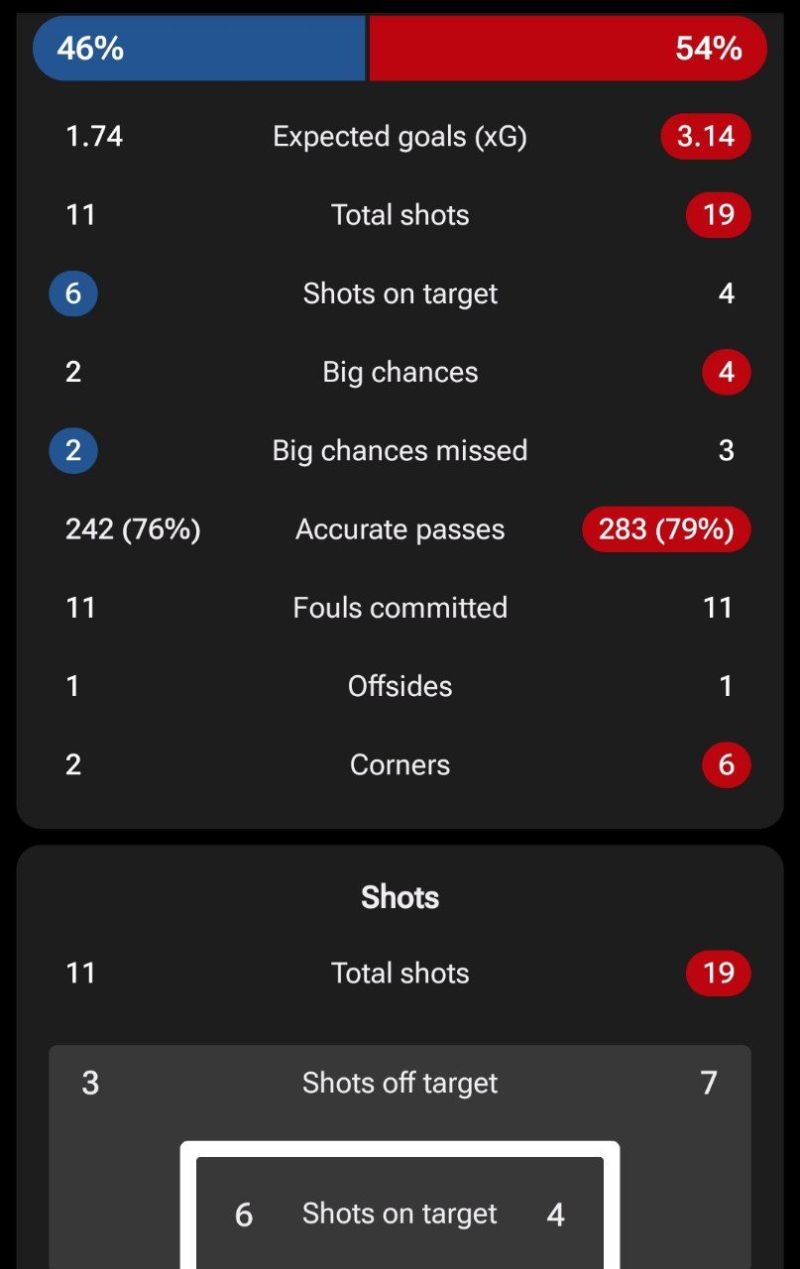Select the Accurate passes stat label
The height and width of the screenshot is (1269, 800).
[400, 529]
